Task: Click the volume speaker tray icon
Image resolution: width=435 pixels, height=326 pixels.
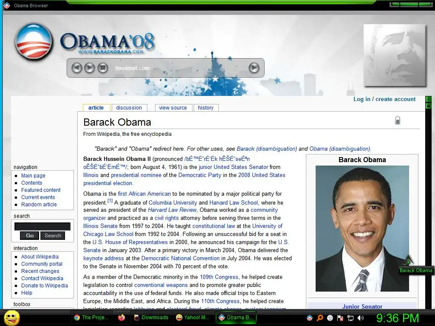Action: click(360, 318)
